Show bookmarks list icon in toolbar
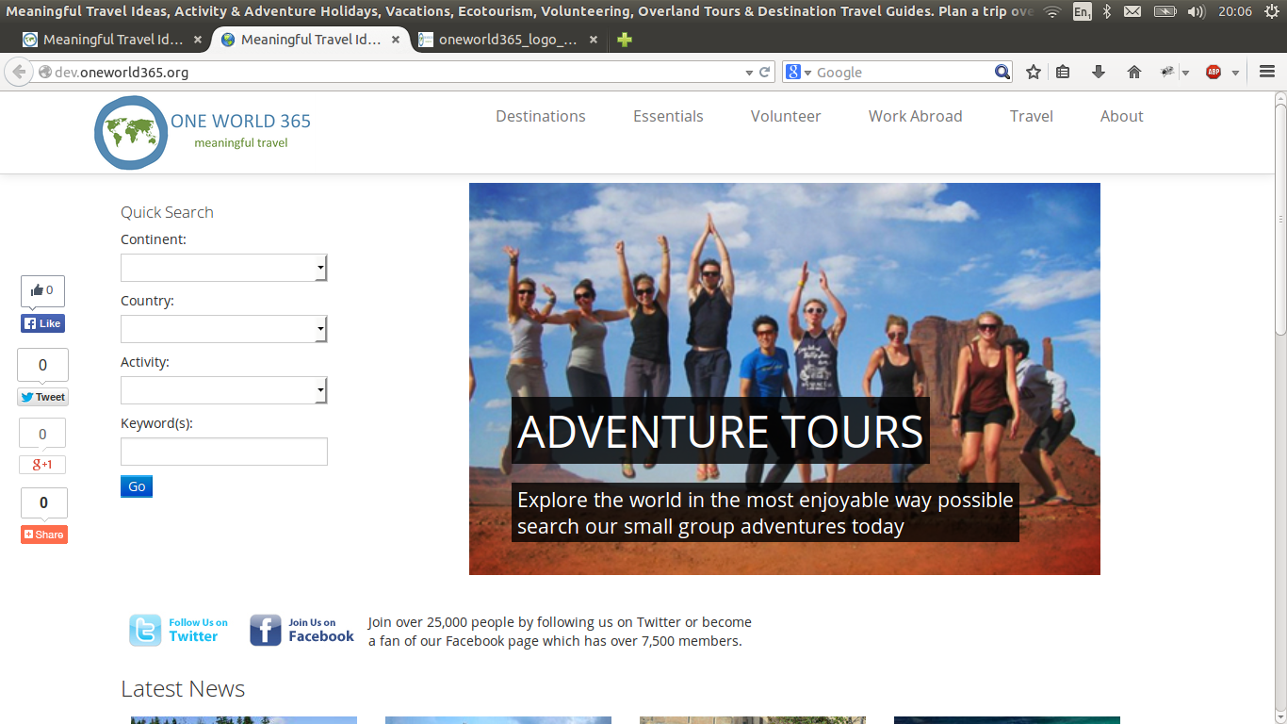Screen dimensions: 1287x724 1063,73
